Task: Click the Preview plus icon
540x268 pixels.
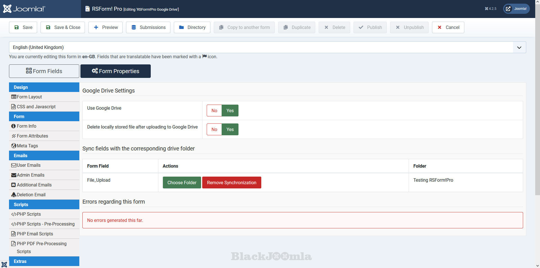Action: (96, 27)
